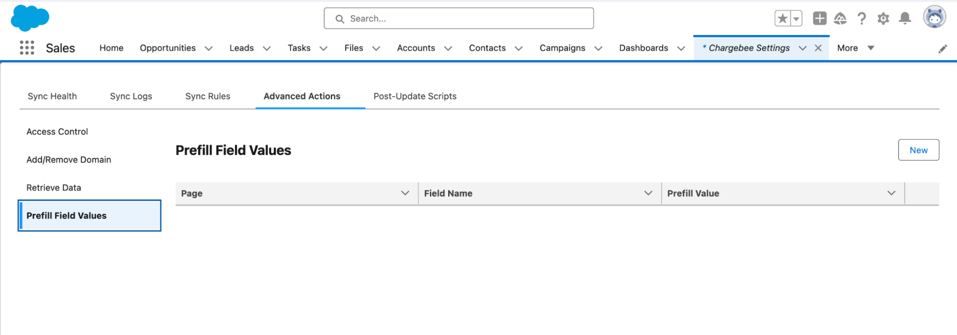957x335 pixels.
Task: Open the More navigation dropdown
Action: click(855, 48)
